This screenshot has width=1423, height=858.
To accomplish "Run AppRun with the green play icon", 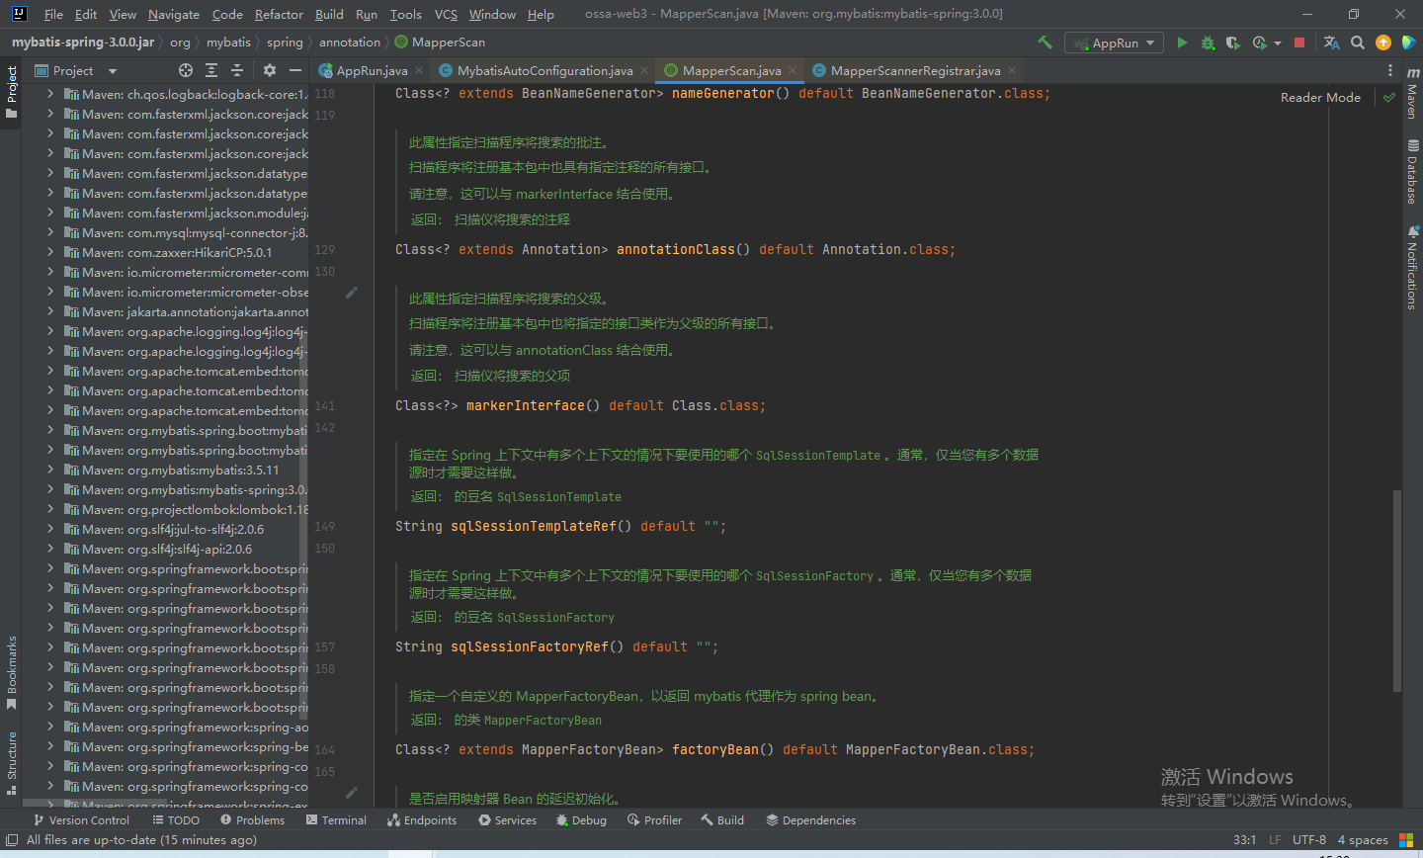I will pyautogui.click(x=1182, y=43).
